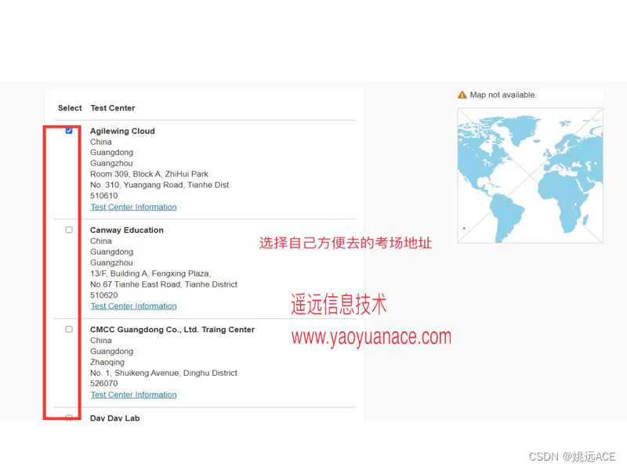Click '13/F, Building A, Fengxing Plaza,' address line
This screenshot has width=627, height=470.
coord(150,273)
